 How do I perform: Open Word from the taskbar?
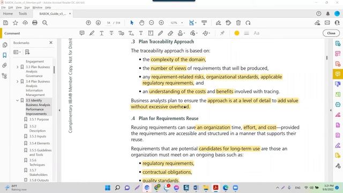coord(196,188)
